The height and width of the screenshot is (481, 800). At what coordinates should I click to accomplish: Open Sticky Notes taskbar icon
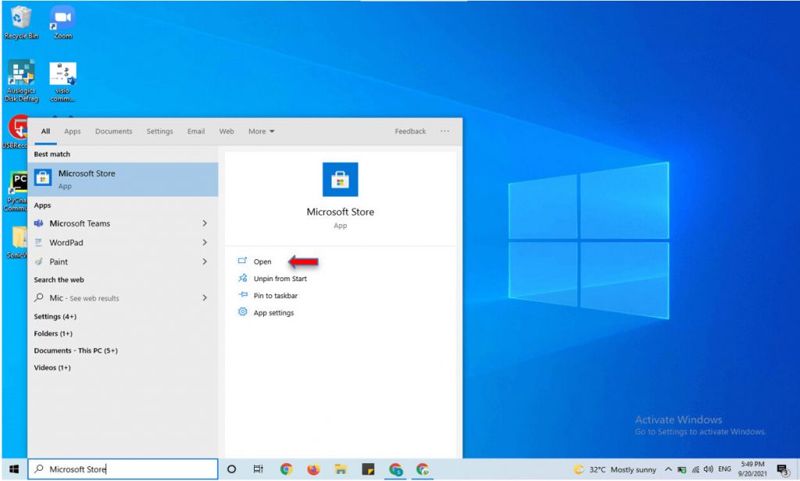point(368,469)
